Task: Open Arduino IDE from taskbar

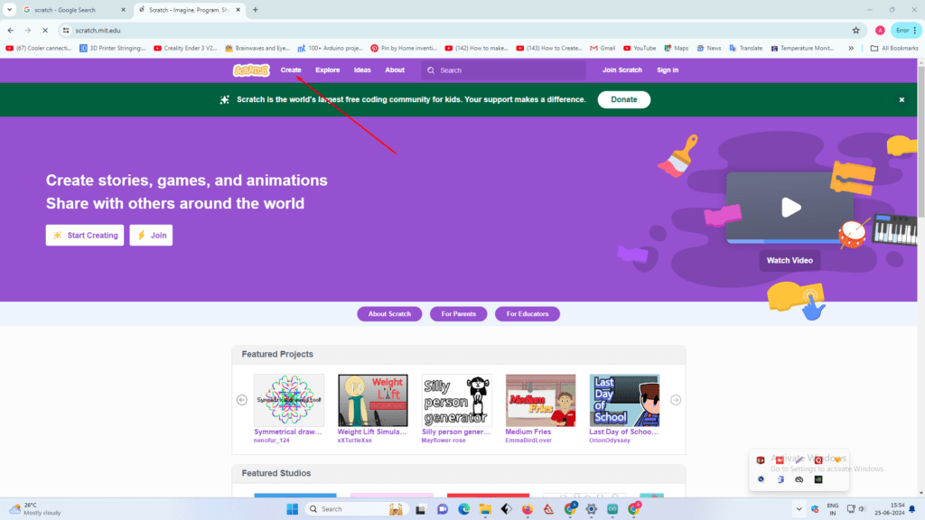Action: pos(612,509)
